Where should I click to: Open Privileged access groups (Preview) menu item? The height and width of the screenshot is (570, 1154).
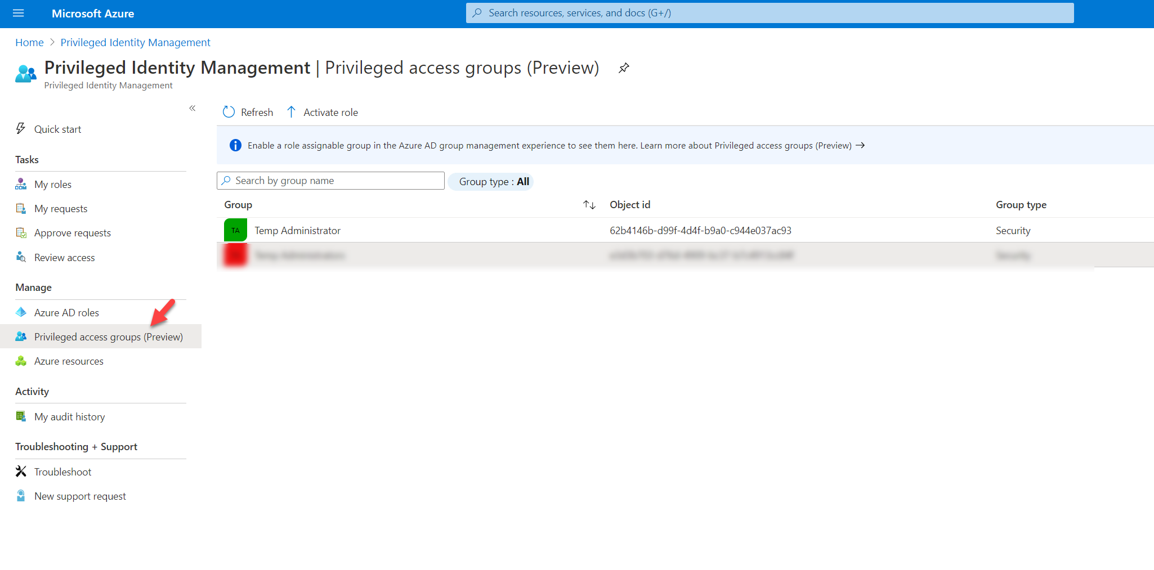[108, 336]
